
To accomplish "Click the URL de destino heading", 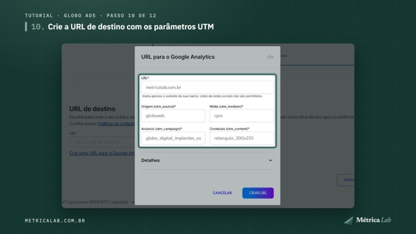I will [x=92, y=109].
